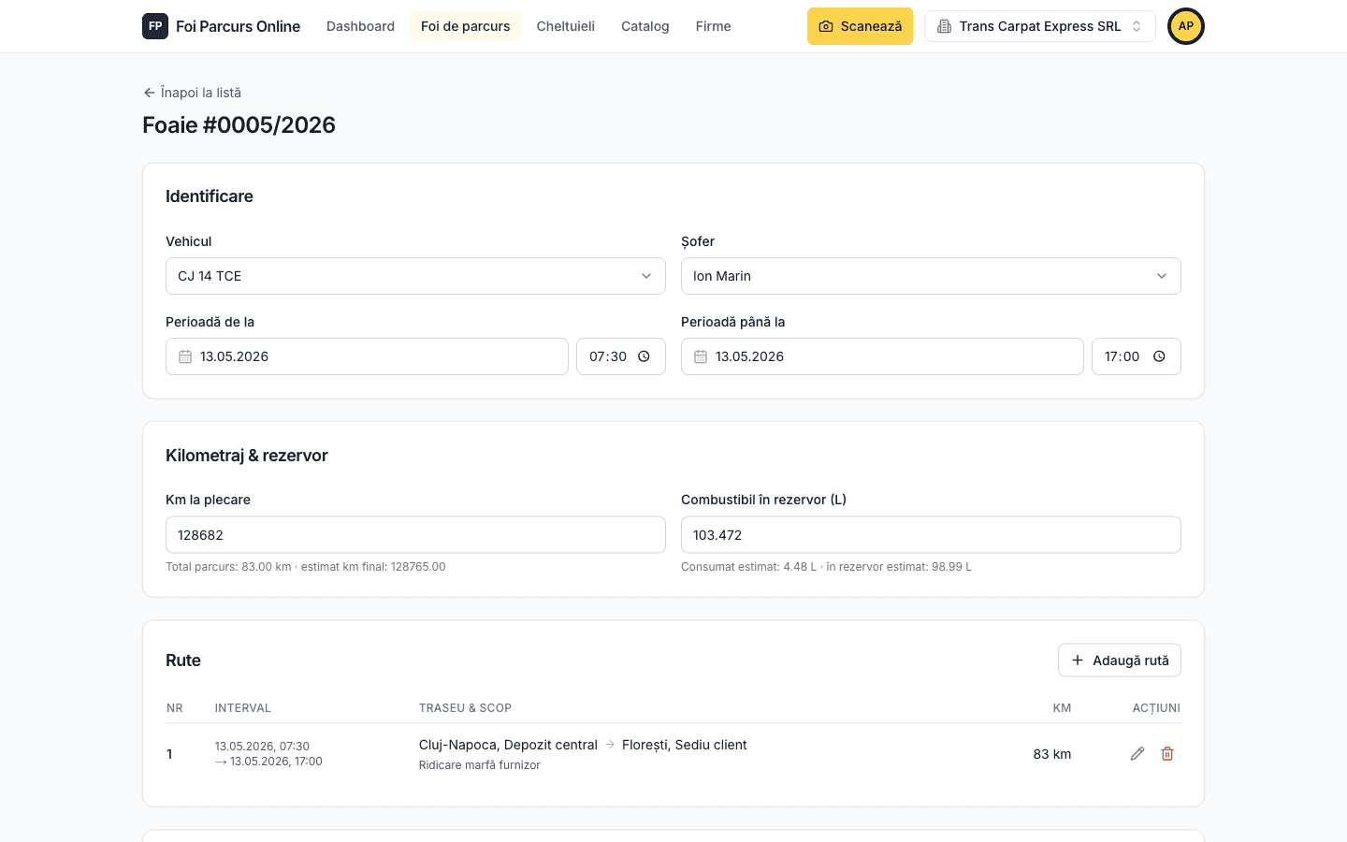Click the 83 km route distance
Screen dimensions: 1347x842
pos(1052,754)
